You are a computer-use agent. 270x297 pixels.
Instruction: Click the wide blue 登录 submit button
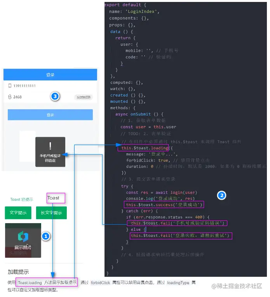(50, 115)
